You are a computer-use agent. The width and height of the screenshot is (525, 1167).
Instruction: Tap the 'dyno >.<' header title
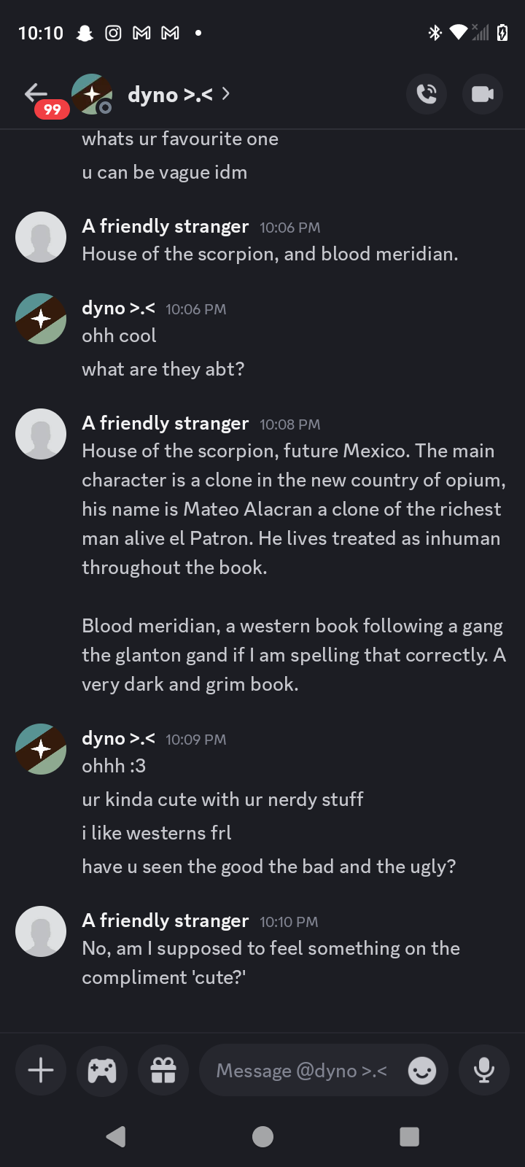[170, 94]
